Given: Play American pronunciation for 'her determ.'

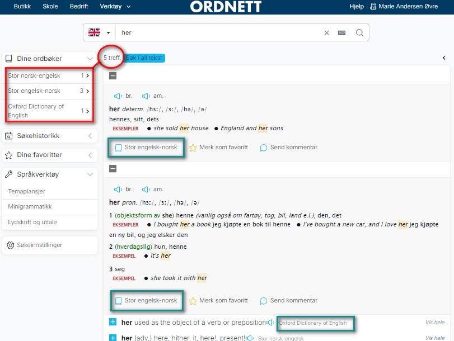Looking at the screenshot, I should click(x=146, y=96).
